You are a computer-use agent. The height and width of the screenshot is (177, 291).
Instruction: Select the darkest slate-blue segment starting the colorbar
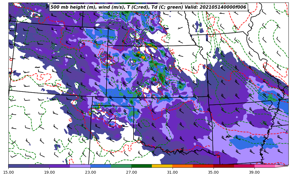coord(19,166)
